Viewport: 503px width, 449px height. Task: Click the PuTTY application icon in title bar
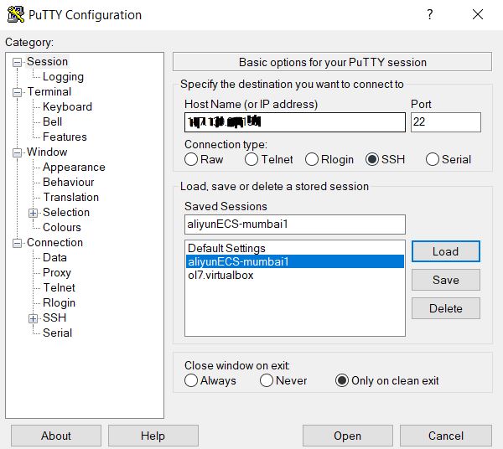coord(16,14)
